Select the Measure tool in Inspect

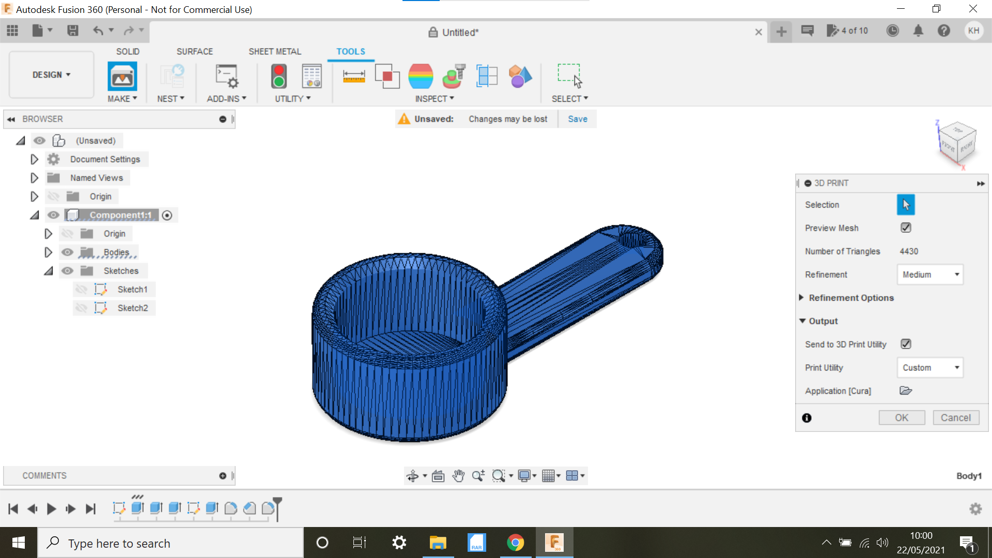click(354, 76)
